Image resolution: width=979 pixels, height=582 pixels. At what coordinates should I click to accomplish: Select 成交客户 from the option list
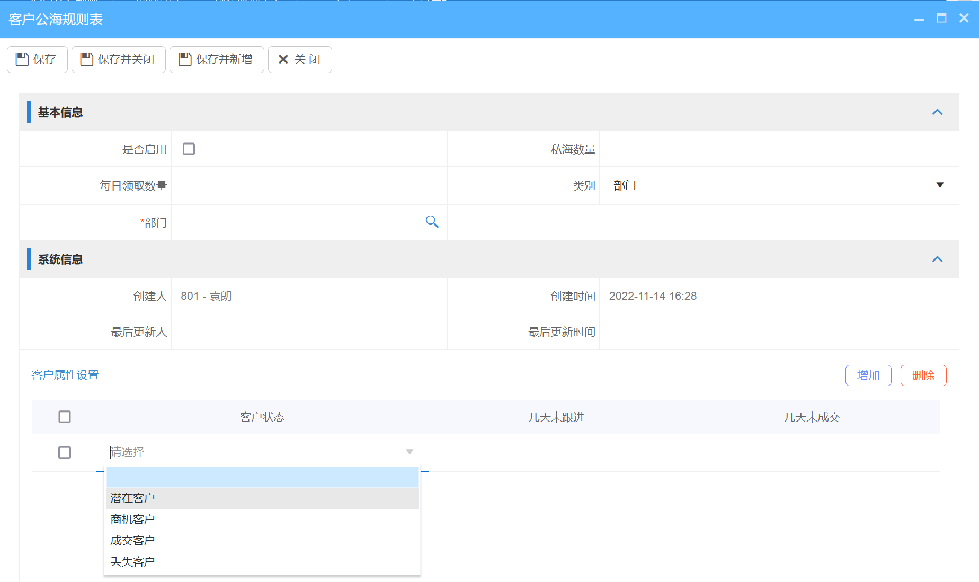(132, 540)
